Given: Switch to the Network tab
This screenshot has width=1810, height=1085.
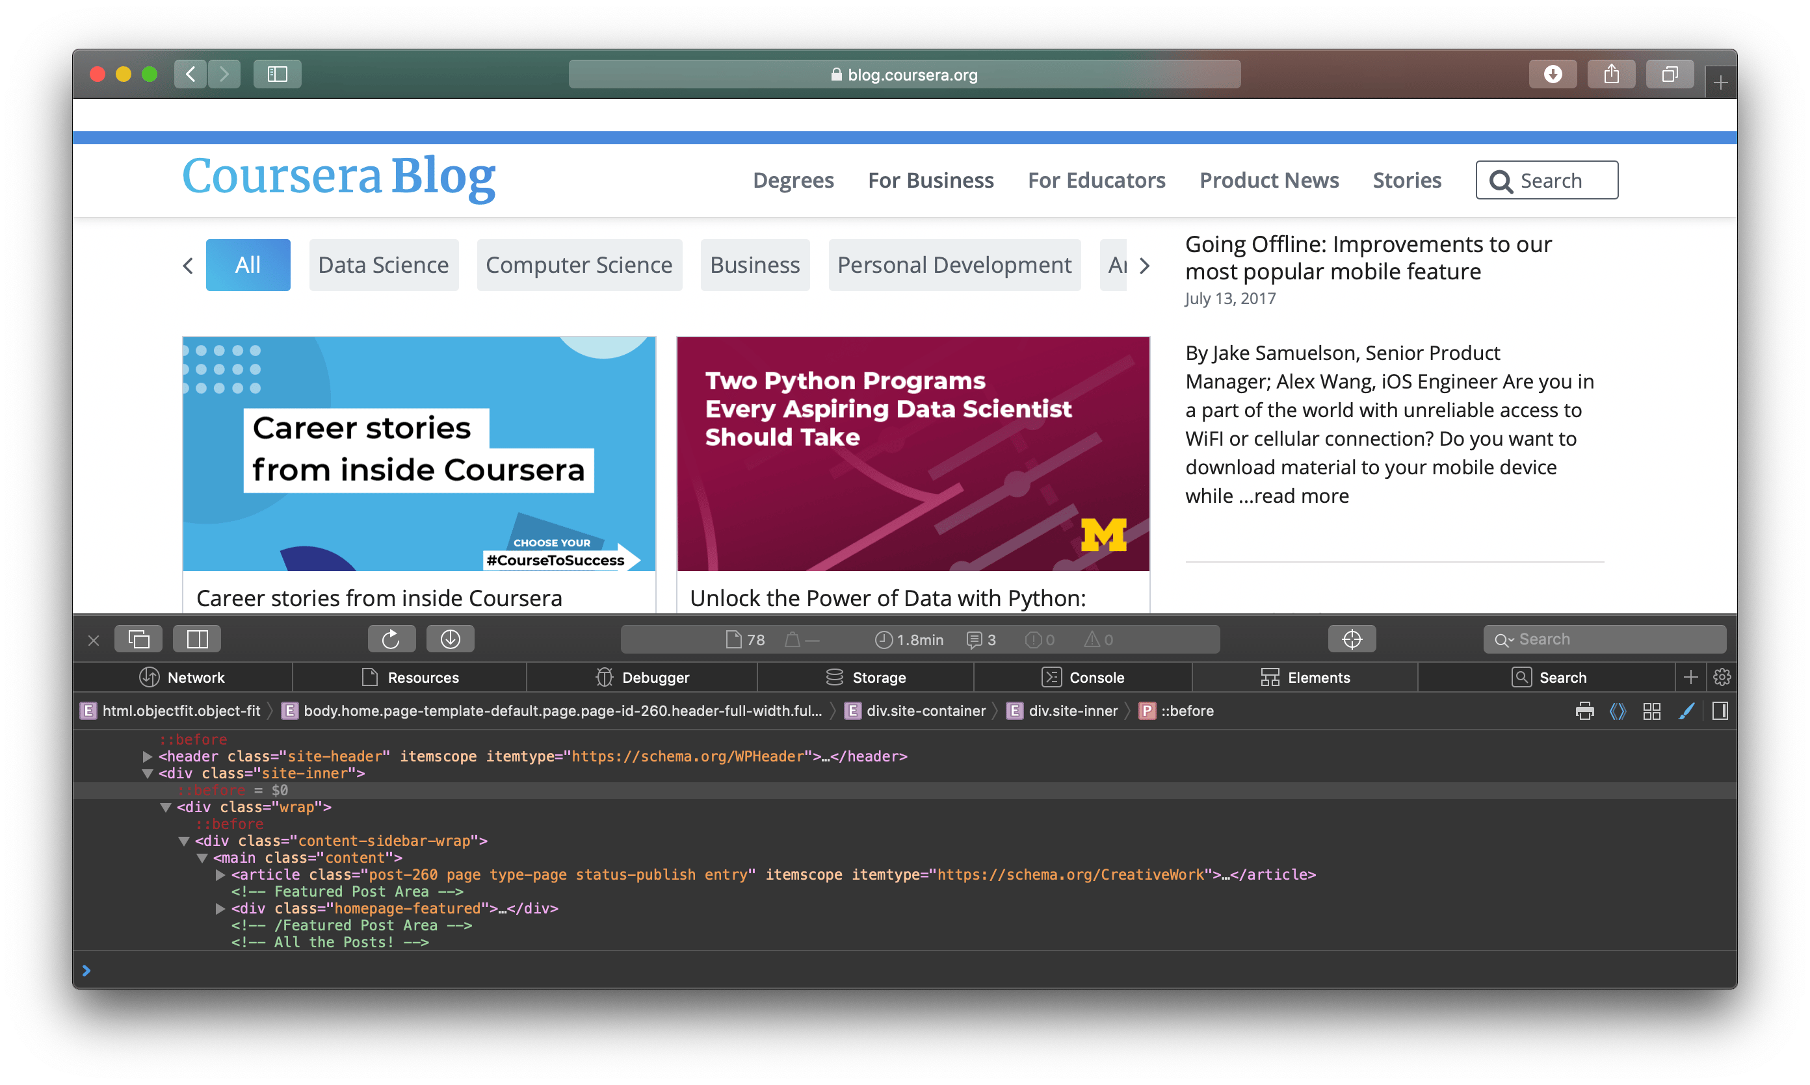Looking at the screenshot, I should click(182, 678).
